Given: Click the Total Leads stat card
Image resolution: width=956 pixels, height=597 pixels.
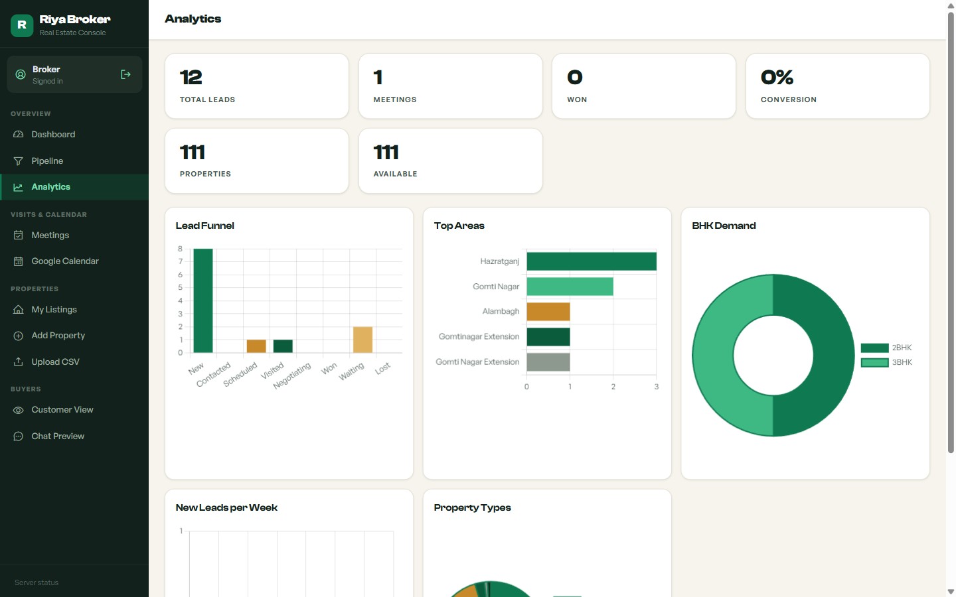Looking at the screenshot, I should (x=257, y=86).
